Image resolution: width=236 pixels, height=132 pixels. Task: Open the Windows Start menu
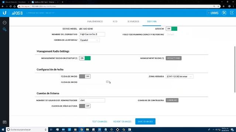[x=3, y=129]
